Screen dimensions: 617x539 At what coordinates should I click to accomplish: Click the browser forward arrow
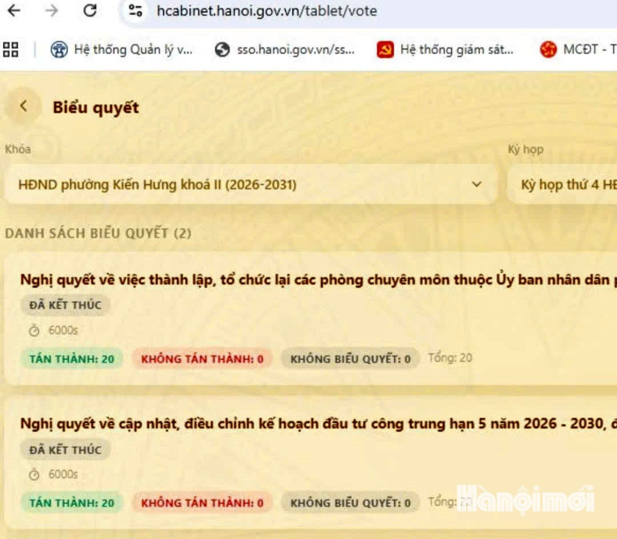(51, 11)
